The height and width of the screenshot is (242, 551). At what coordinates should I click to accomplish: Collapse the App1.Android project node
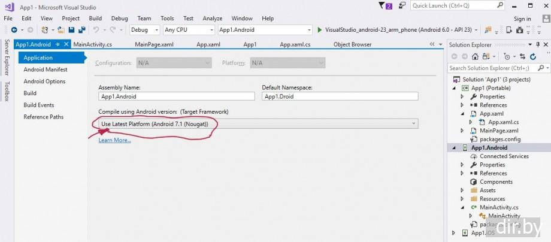coord(455,148)
